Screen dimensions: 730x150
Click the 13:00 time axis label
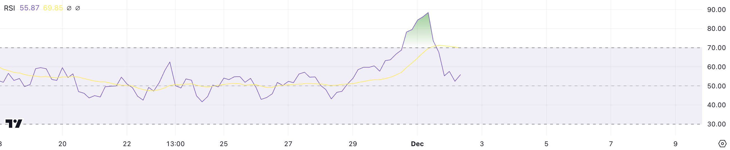point(175,144)
